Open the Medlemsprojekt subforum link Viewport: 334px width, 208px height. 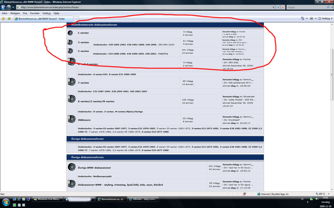102,176
